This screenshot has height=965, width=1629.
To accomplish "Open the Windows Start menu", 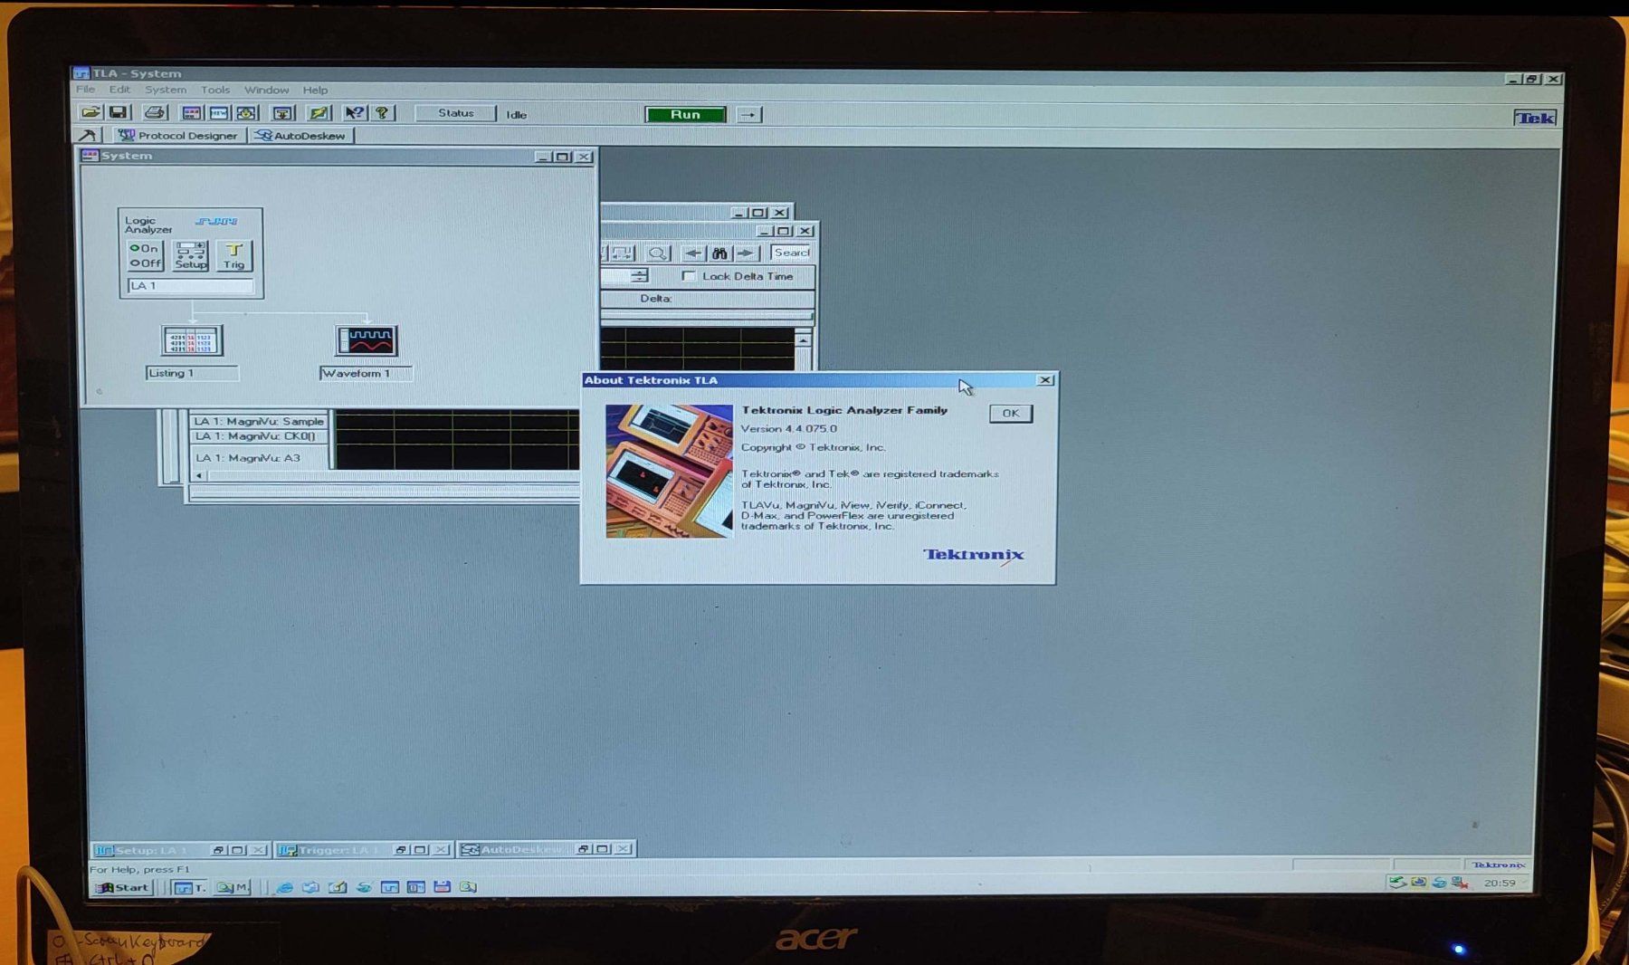I will coord(122,887).
